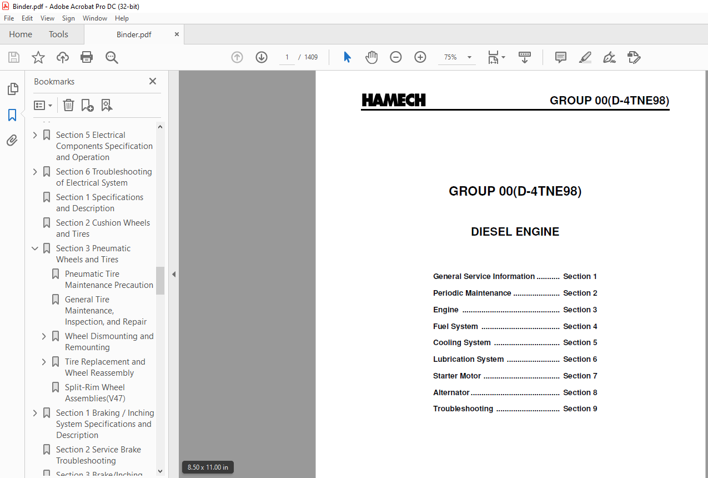708x478 pixels.
Task: Go to previous page arrow
Action: [237, 57]
